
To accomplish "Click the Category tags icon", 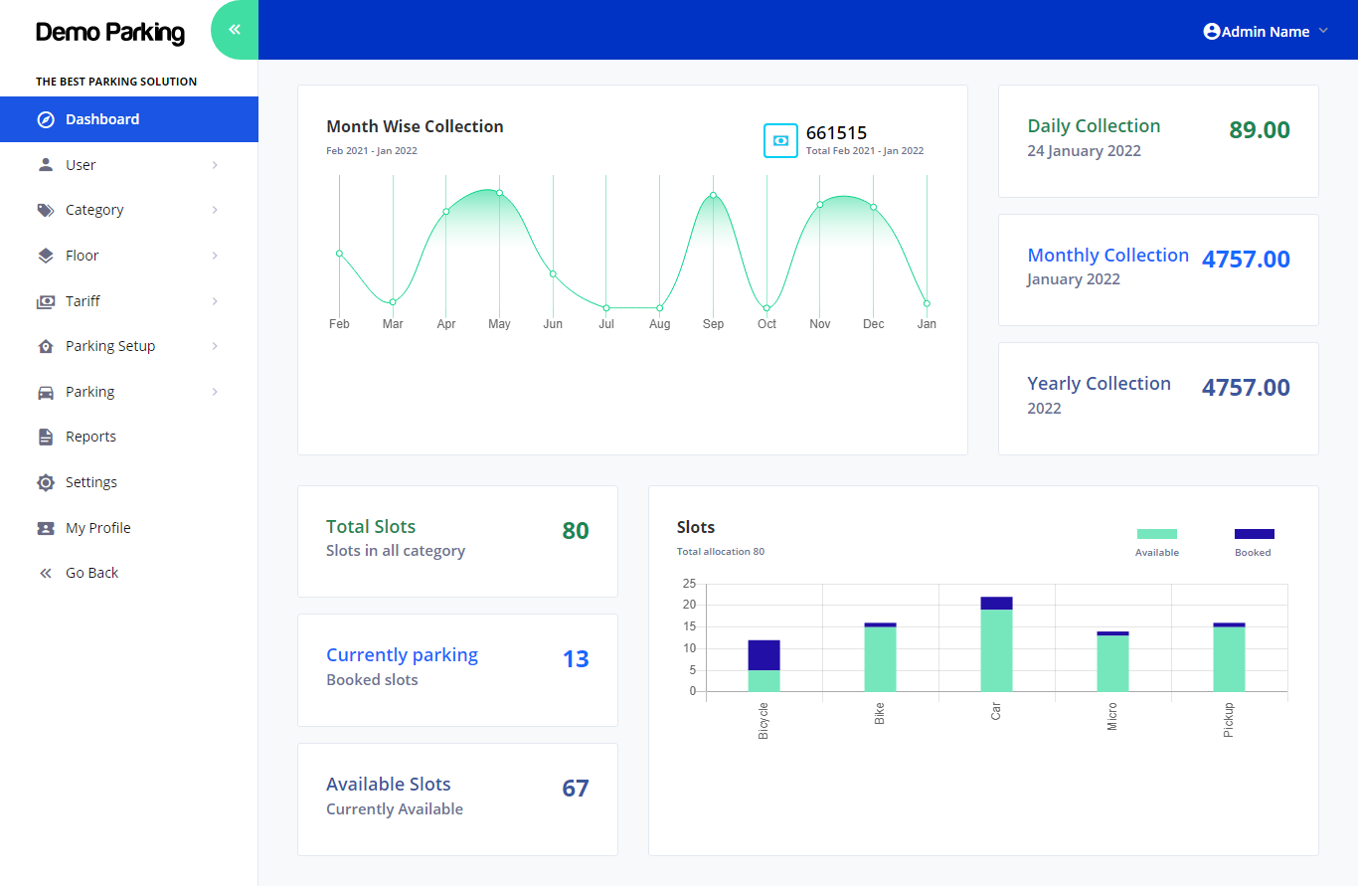I will 46,210.
